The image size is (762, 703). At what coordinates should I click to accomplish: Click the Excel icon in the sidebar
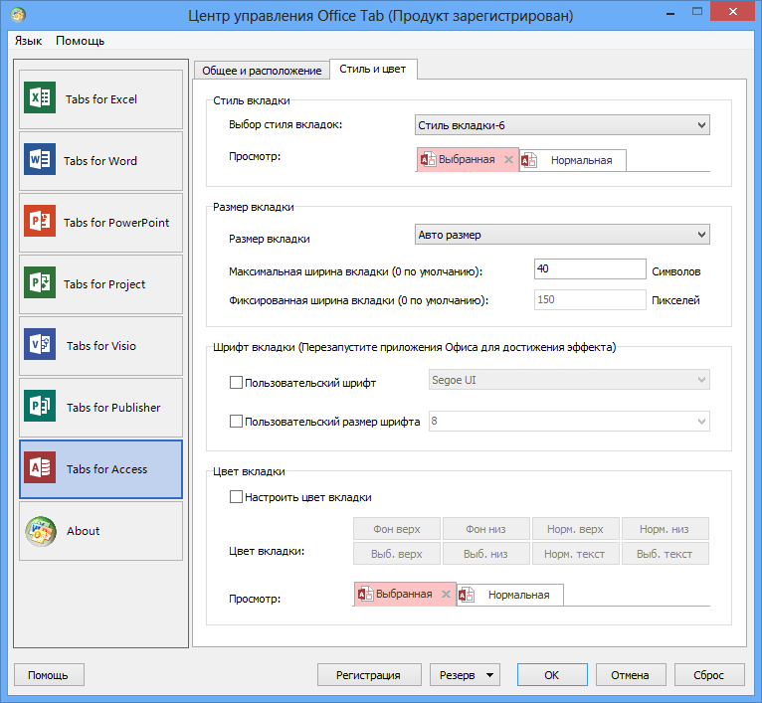pos(40,97)
